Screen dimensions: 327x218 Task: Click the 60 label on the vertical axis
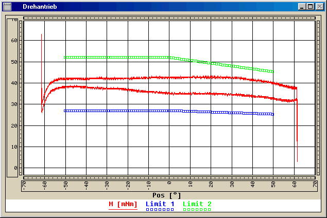point(15,40)
